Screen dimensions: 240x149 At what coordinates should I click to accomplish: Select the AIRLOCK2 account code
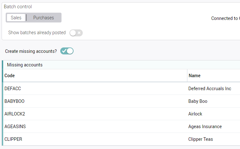pyautogui.click(x=15, y=114)
